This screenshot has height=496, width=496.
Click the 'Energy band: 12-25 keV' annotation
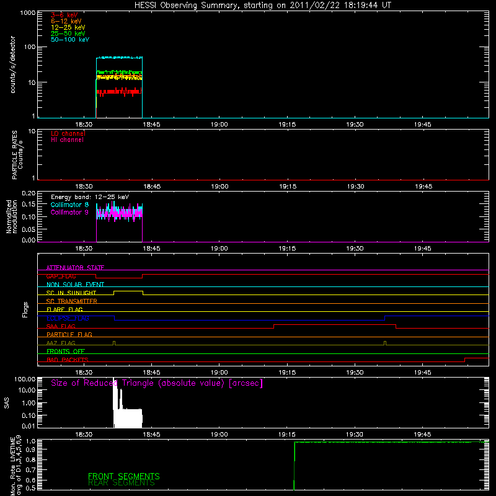pos(90,197)
